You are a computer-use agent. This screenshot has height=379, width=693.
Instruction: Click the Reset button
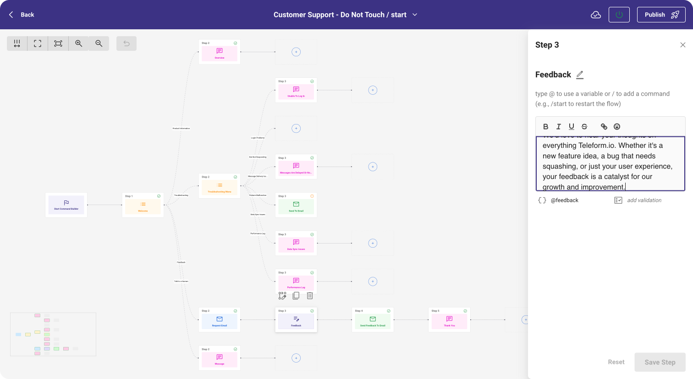pyautogui.click(x=616, y=362)
